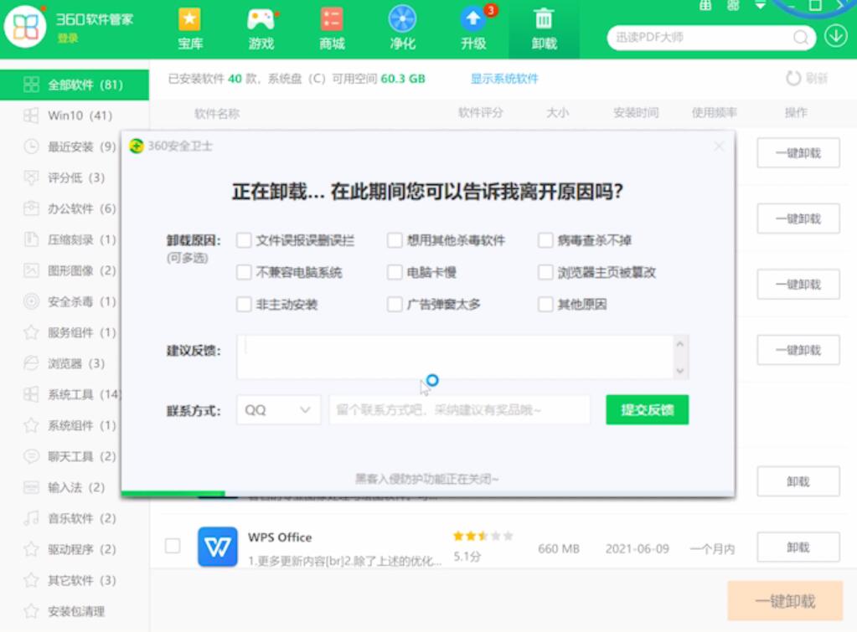Image resolution: width=857 pixels, height=632 pixels.
Task: Click the 建议反馈 text area
Action: pos(455,357)
